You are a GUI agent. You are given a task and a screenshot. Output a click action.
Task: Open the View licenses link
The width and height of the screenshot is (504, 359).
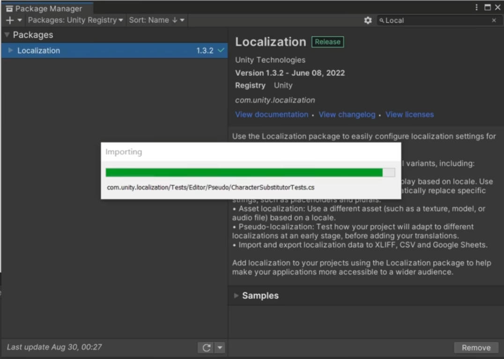(x=409, y=115)
